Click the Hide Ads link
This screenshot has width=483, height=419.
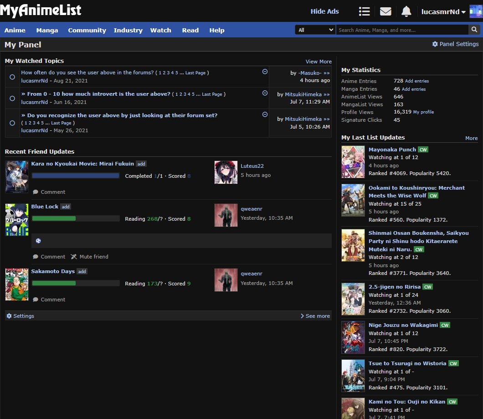point(324,11)
